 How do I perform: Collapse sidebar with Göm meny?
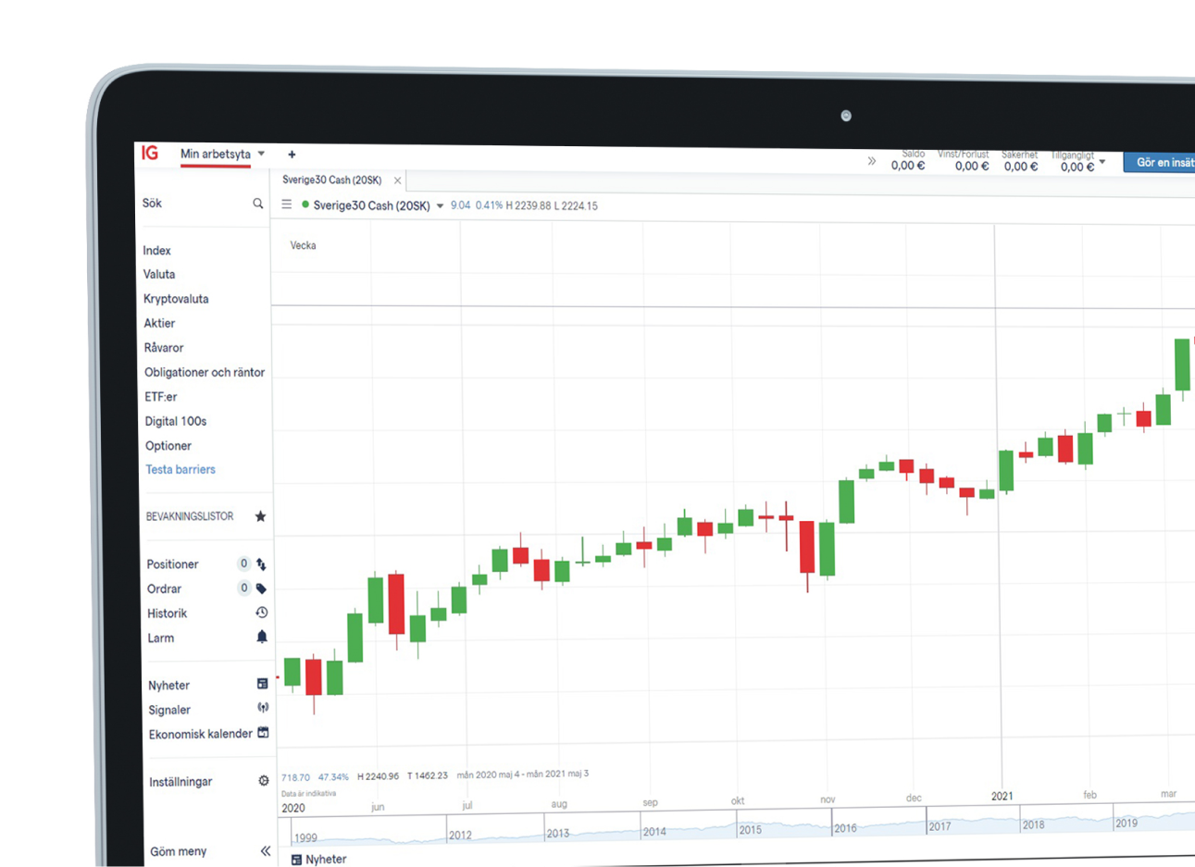pyautogui.click(x=179, y=852)
